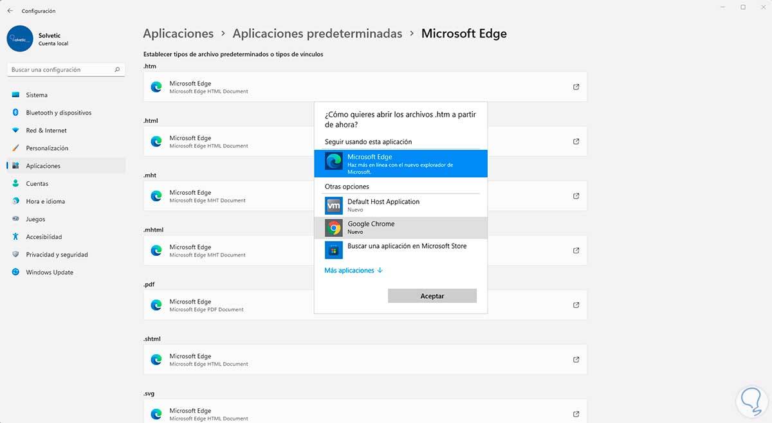Open the Cuentas section
Viewport: 772px width, 423px height.
[66, 184]
